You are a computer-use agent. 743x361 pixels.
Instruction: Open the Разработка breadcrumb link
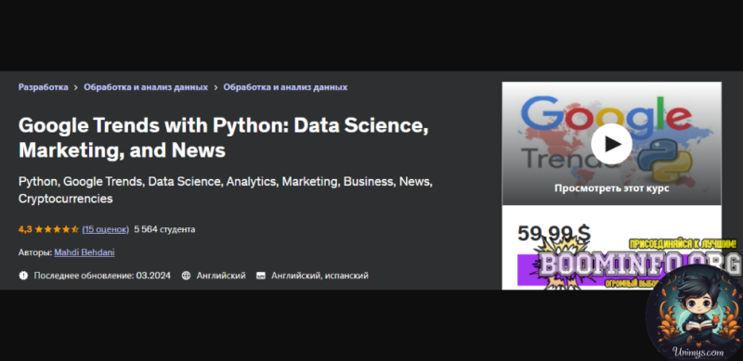(x=43, y=87)
